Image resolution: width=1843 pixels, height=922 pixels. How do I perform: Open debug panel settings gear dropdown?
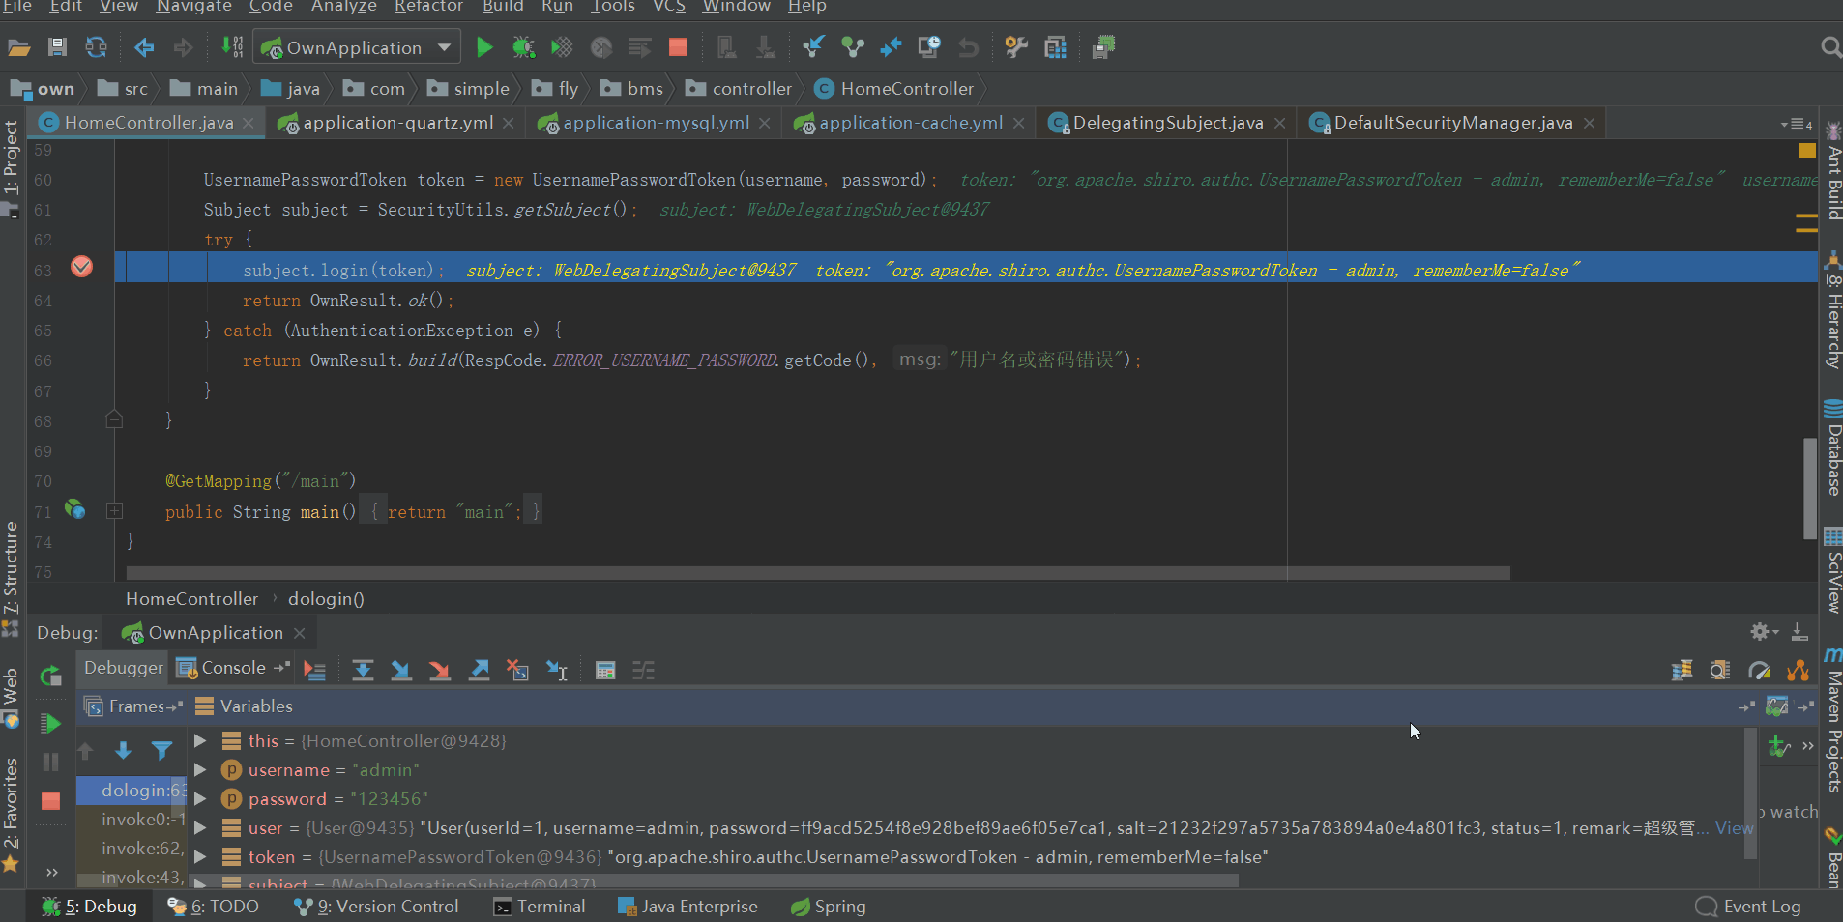point(1764,632)
